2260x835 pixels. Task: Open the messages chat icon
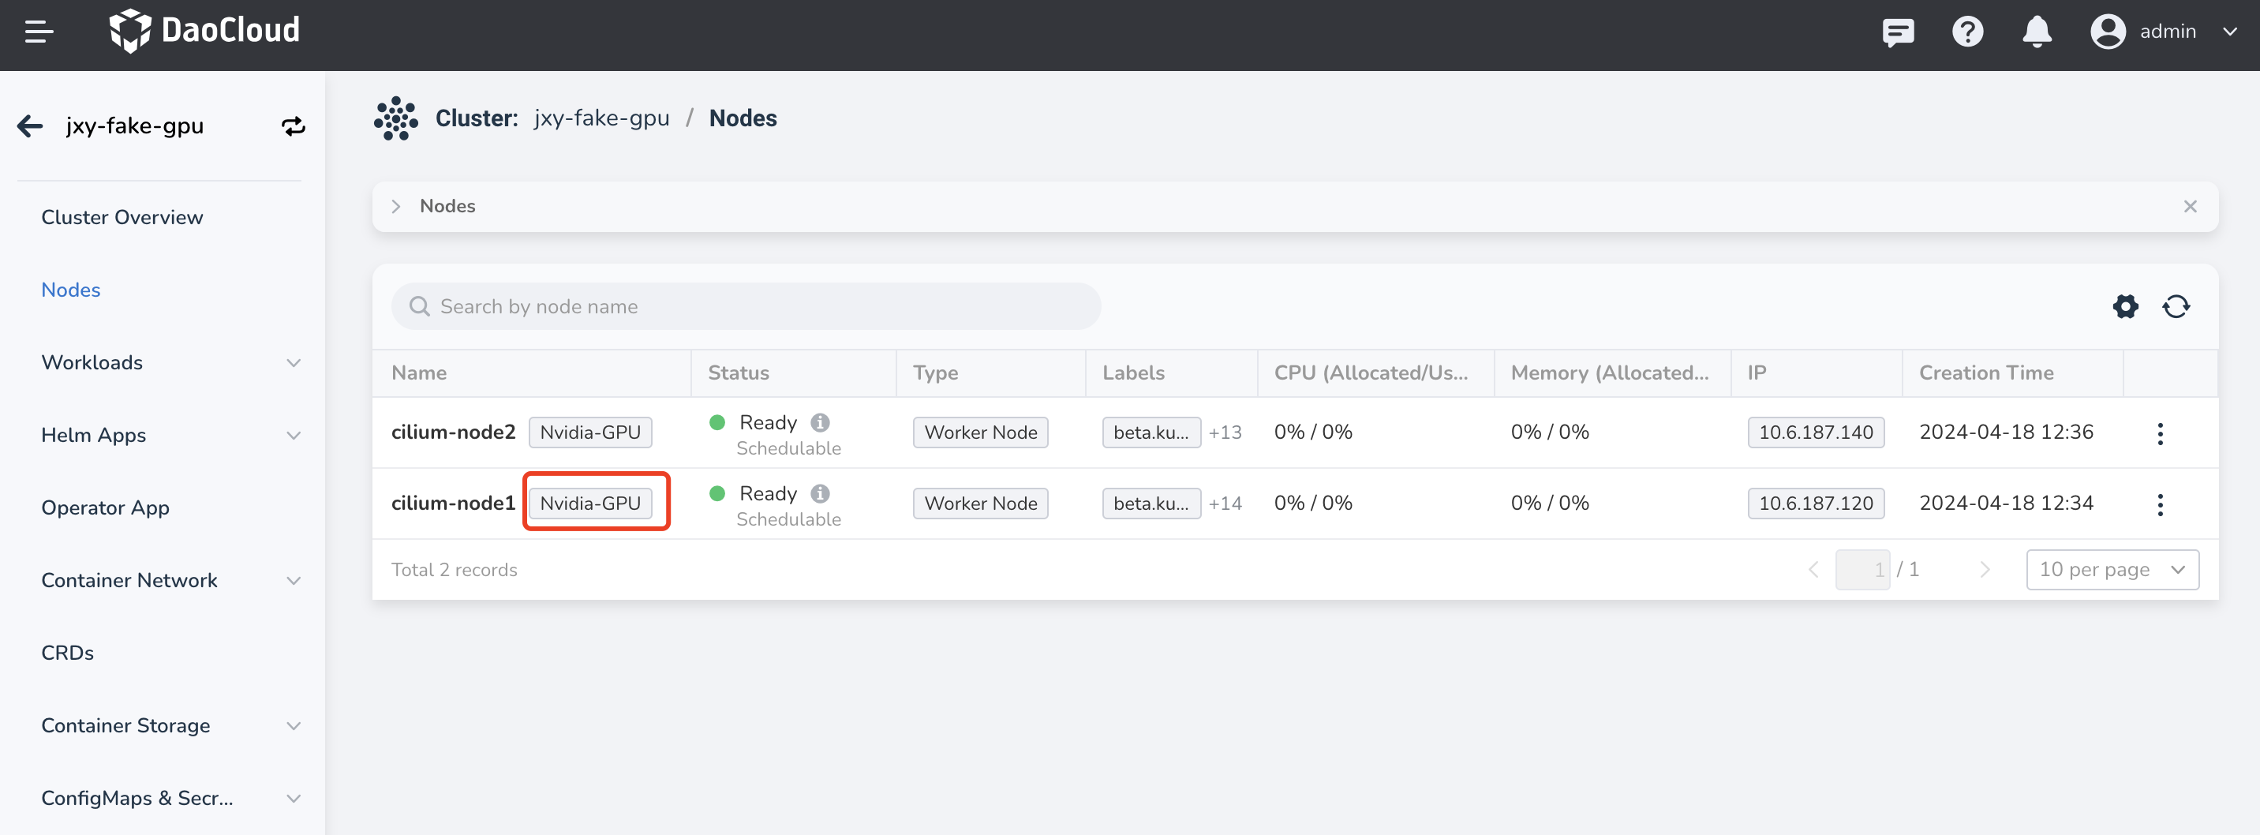1897,32
